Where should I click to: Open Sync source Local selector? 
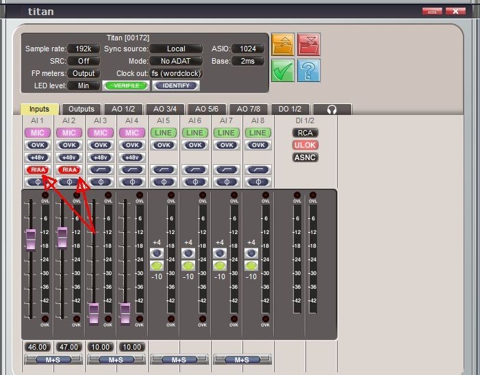176,49
